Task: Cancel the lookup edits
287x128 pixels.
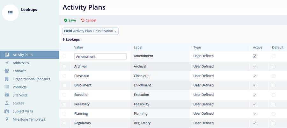Action: tap(89, 20)
